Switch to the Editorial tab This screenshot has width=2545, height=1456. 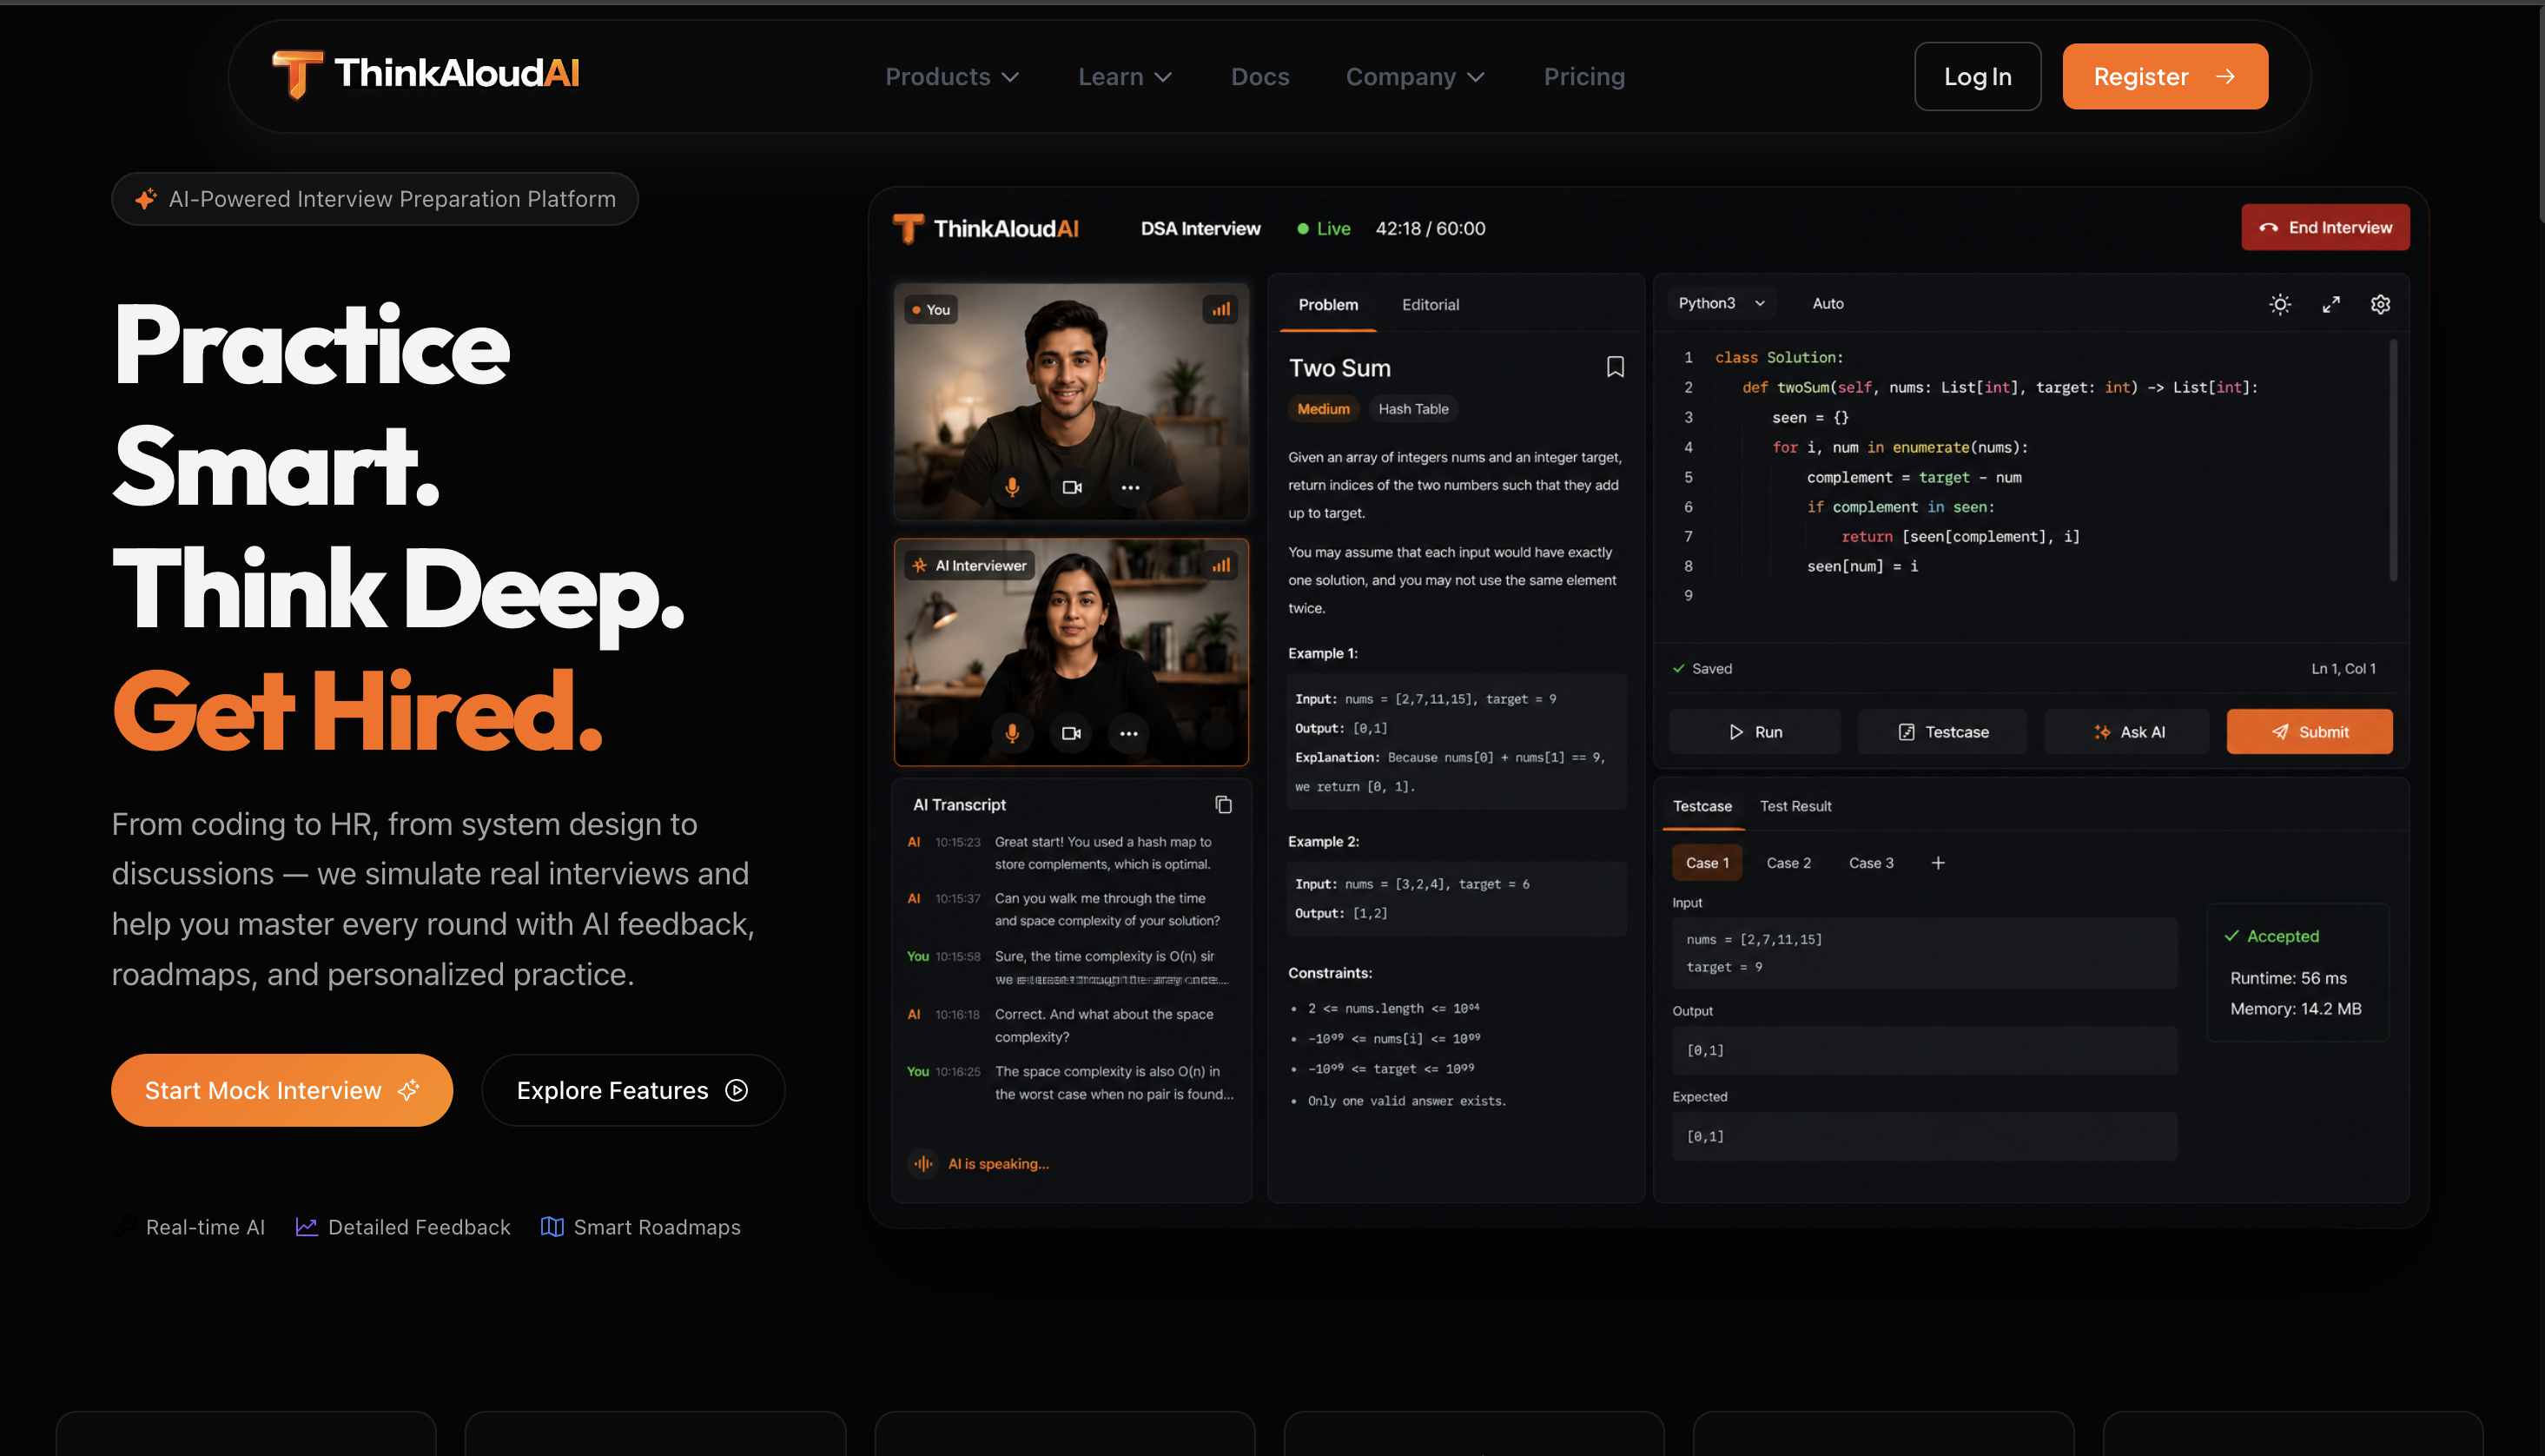(x=1430, y=304)
